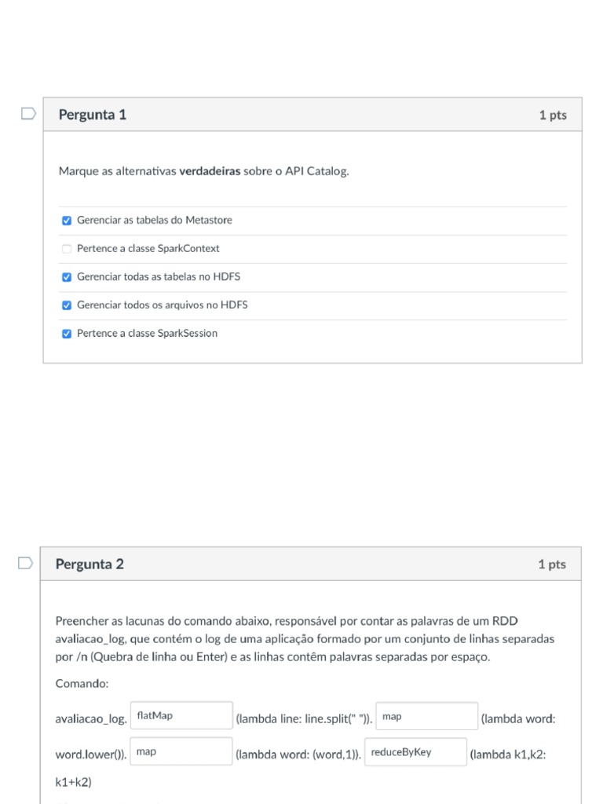603x804 pixels.
Task: Click the 'avaliacao_log.' text before flatMap field
Action: pyautogui.click(x=90, y=718)
